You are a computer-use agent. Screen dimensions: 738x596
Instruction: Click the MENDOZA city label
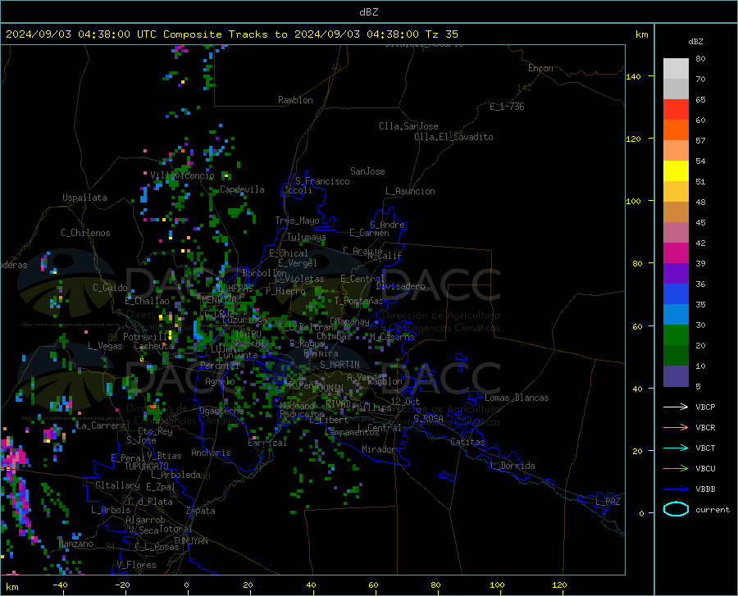click(219, 300)
